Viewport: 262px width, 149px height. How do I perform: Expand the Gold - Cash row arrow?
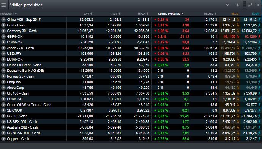(x=3, y=25)
